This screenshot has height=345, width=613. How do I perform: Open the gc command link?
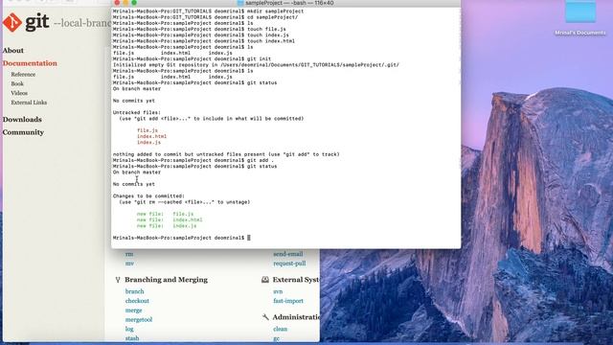point(276,338)
